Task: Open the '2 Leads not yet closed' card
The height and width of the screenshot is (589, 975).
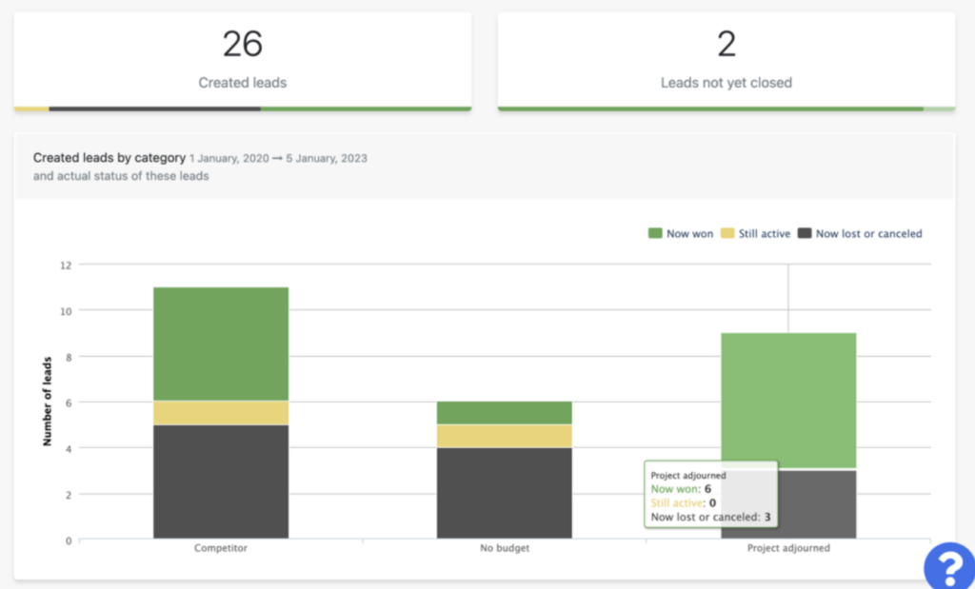Action: click(726, 61)
